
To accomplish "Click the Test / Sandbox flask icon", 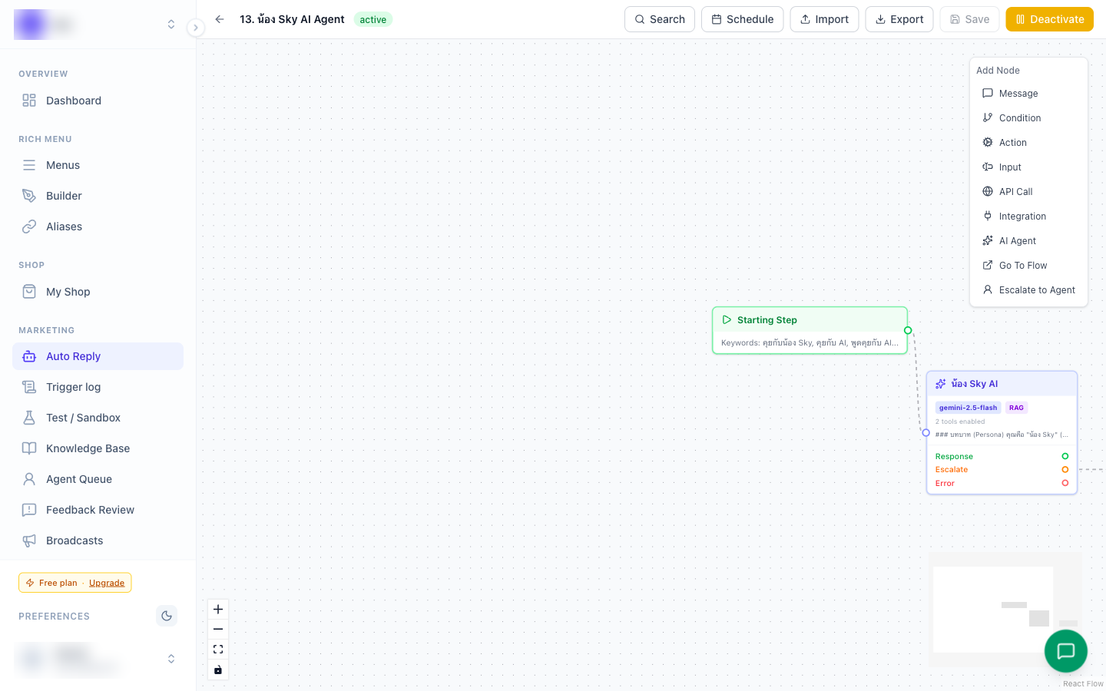I will coord(29,418).
